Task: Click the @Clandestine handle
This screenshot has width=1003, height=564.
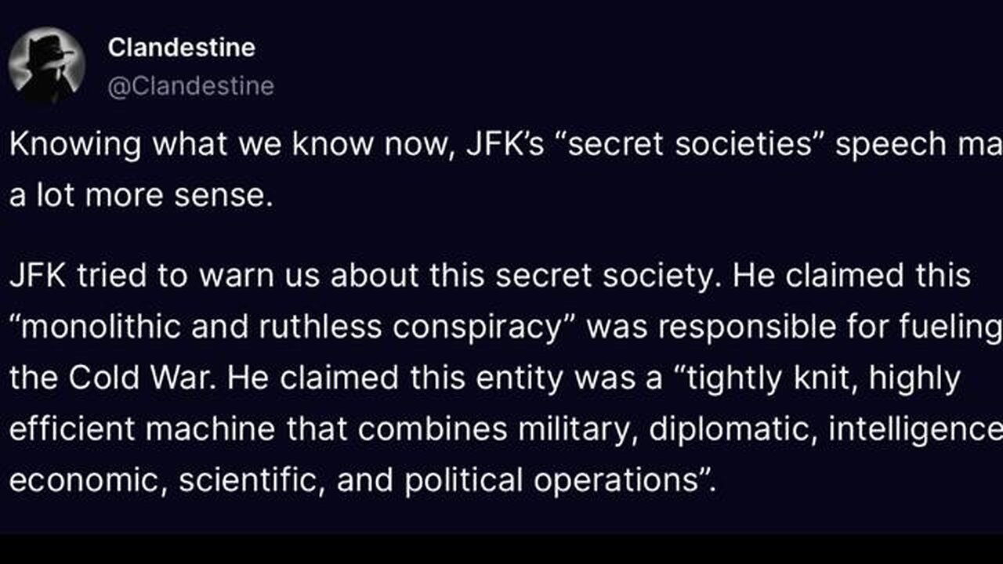Action: coord(190,85)
